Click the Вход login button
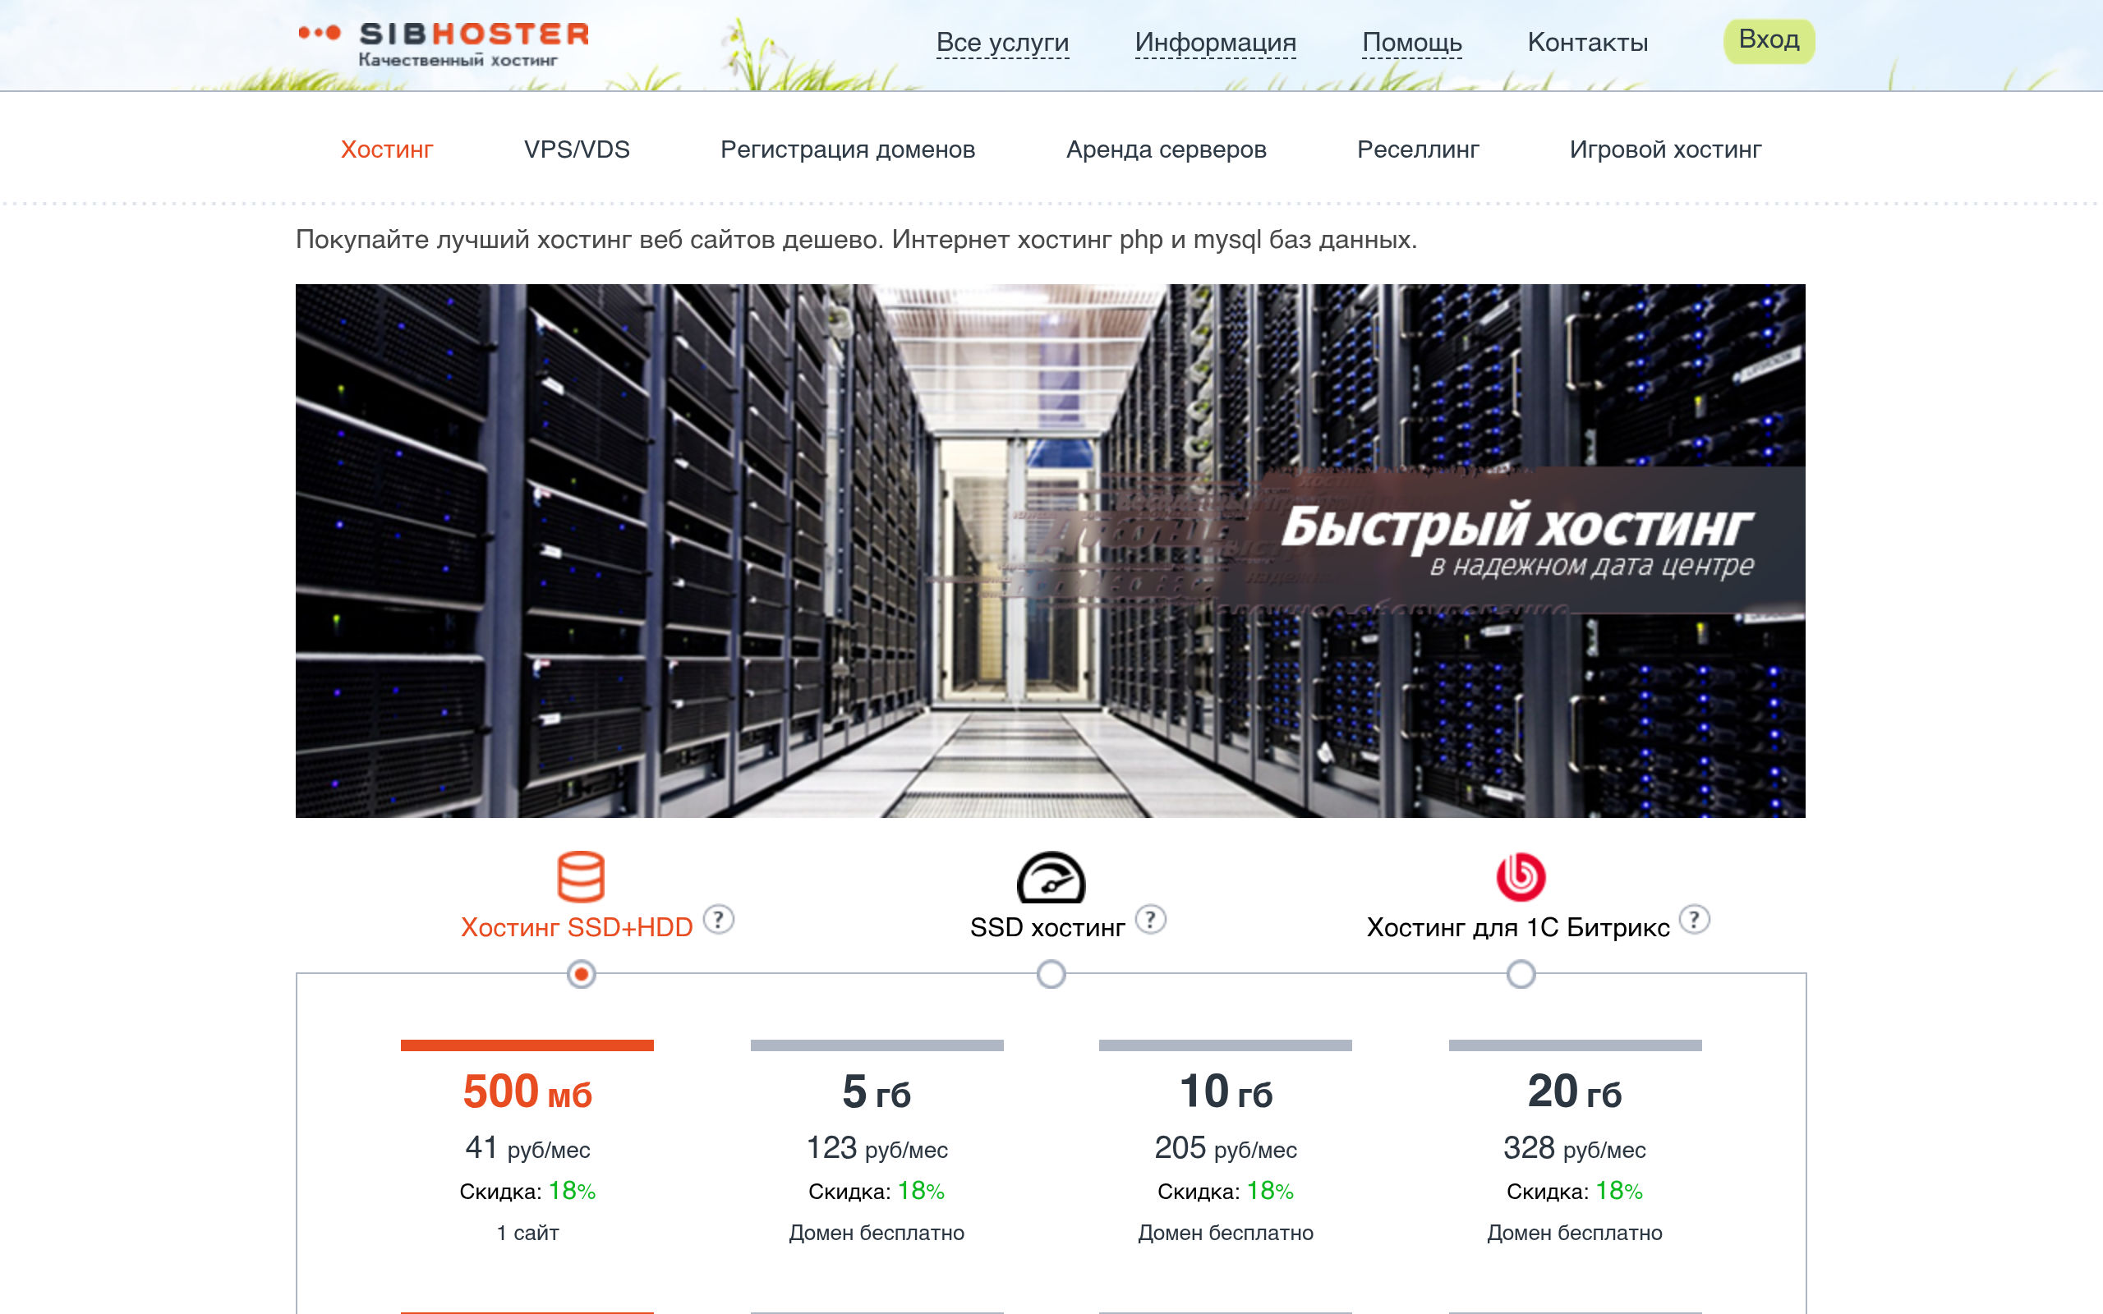 click(1769, 41)
